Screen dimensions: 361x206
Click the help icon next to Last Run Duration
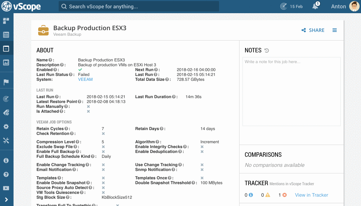click(174, 97)
